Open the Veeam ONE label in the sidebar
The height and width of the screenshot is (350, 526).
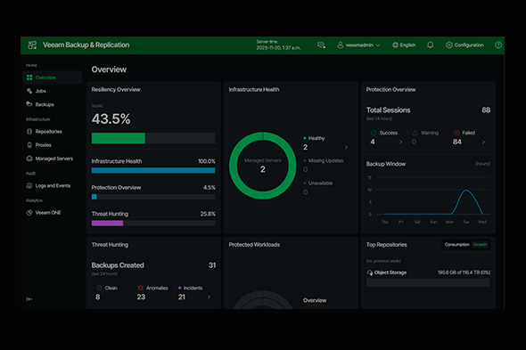pyautogui.click(x=48, y=213)
